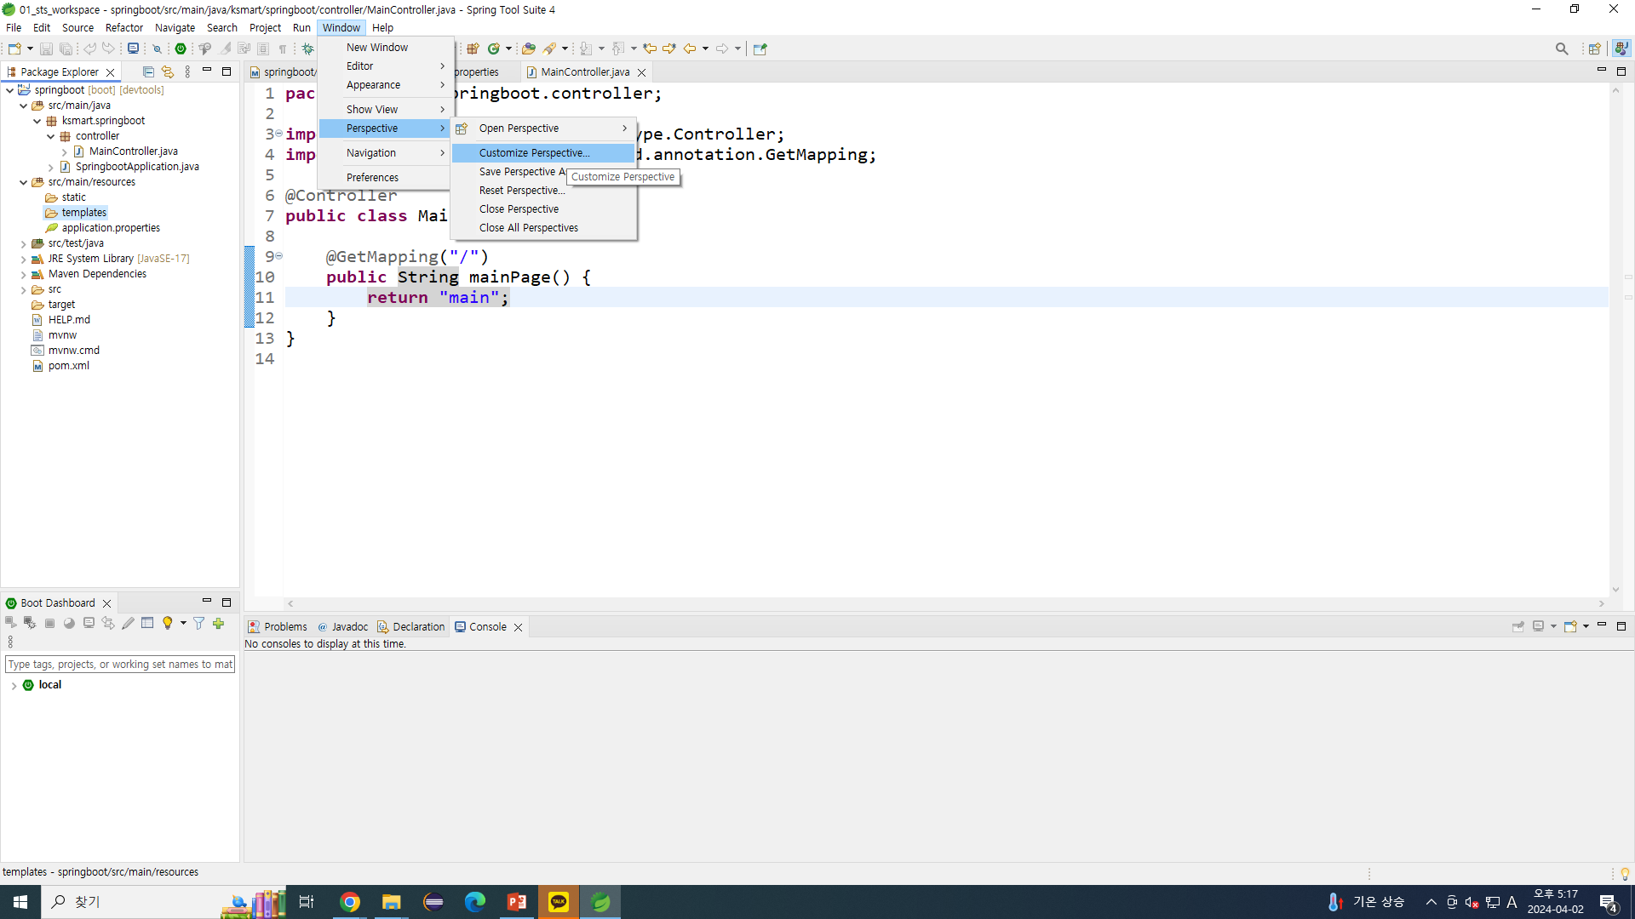Click Reset Perspective menu item
The width and height of the screenshot is (1635, 919).
[521, 191]
